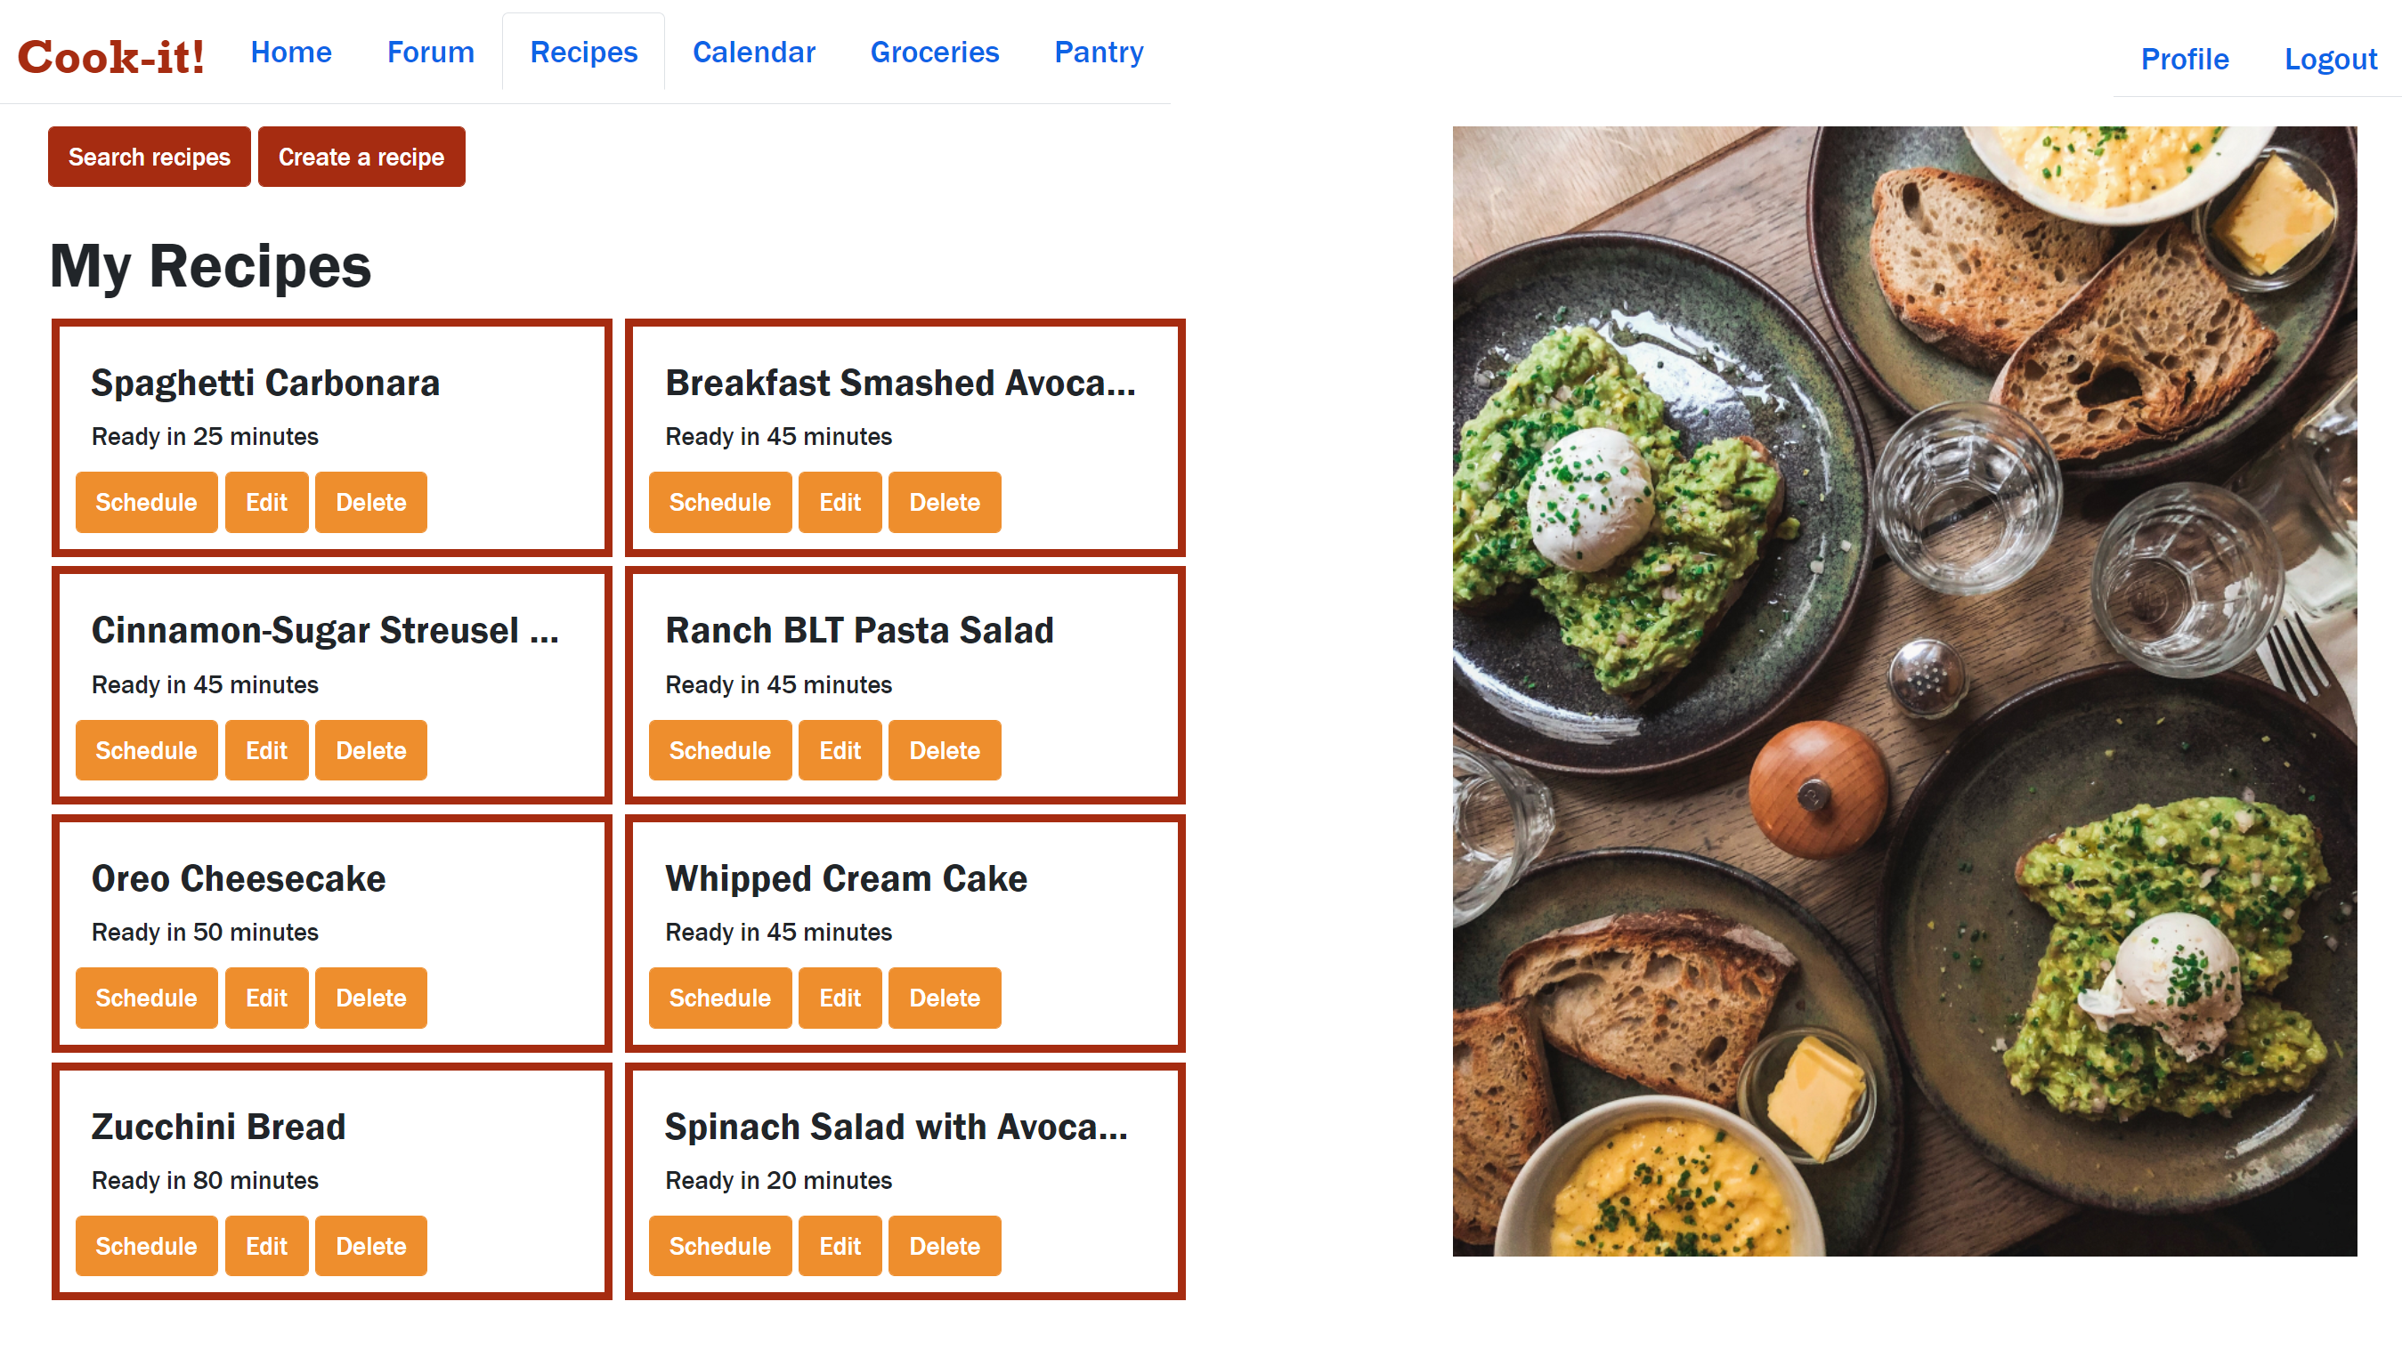Click the Create a recipe button
Viewport: 2402px width, 1350px height.
coord(361,157)
